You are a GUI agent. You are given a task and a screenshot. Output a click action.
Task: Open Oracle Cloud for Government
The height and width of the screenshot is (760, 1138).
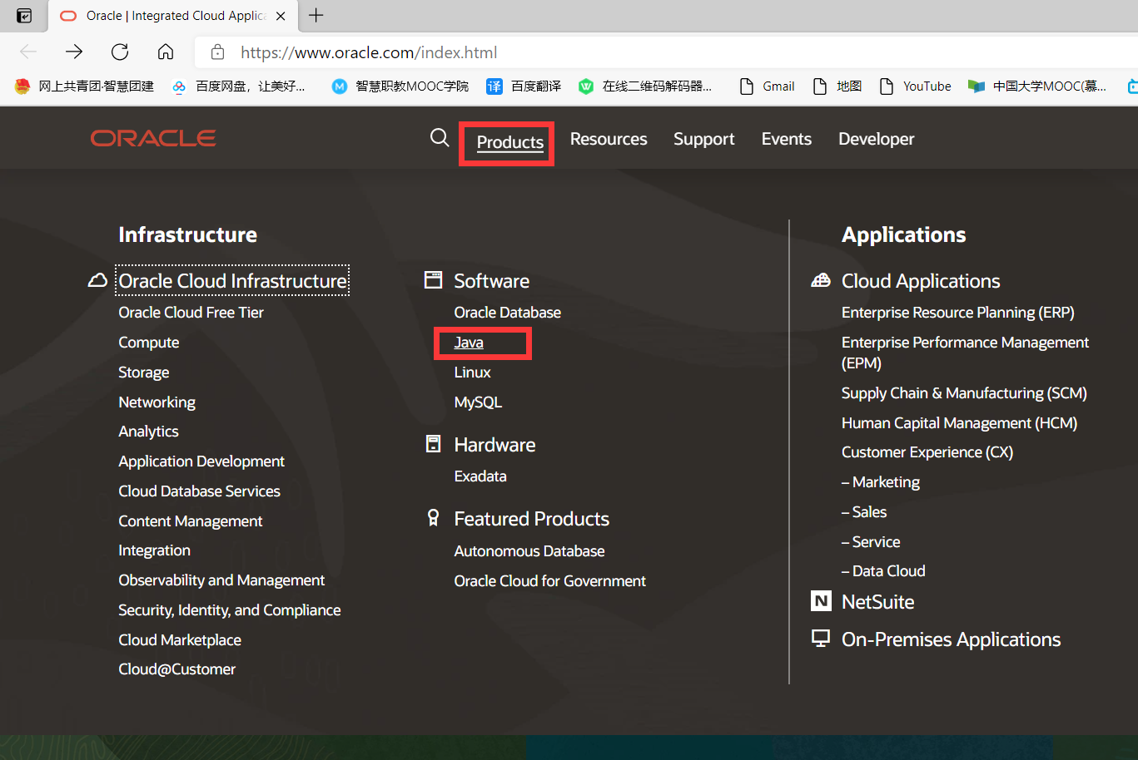click(549, 581)
